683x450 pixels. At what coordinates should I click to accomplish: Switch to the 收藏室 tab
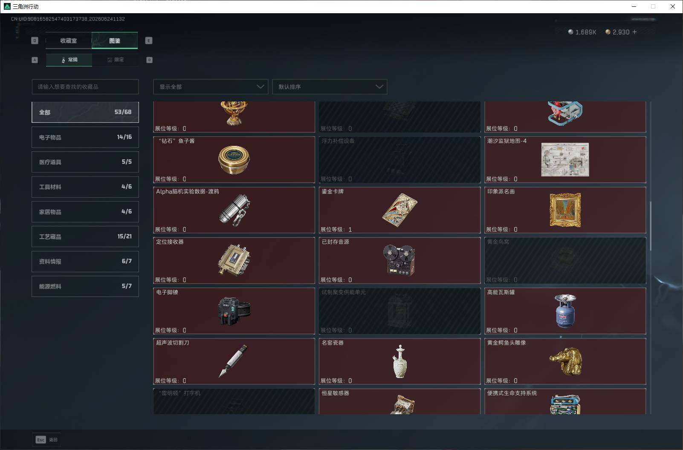pos(69,40)
